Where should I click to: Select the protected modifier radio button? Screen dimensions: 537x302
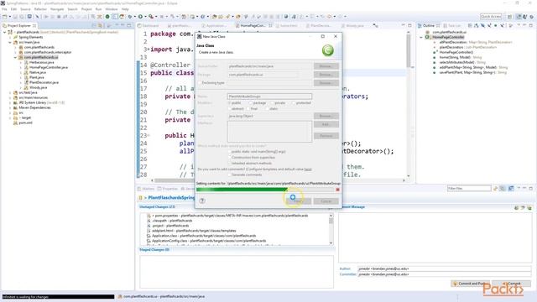click(x=294, y=102)
